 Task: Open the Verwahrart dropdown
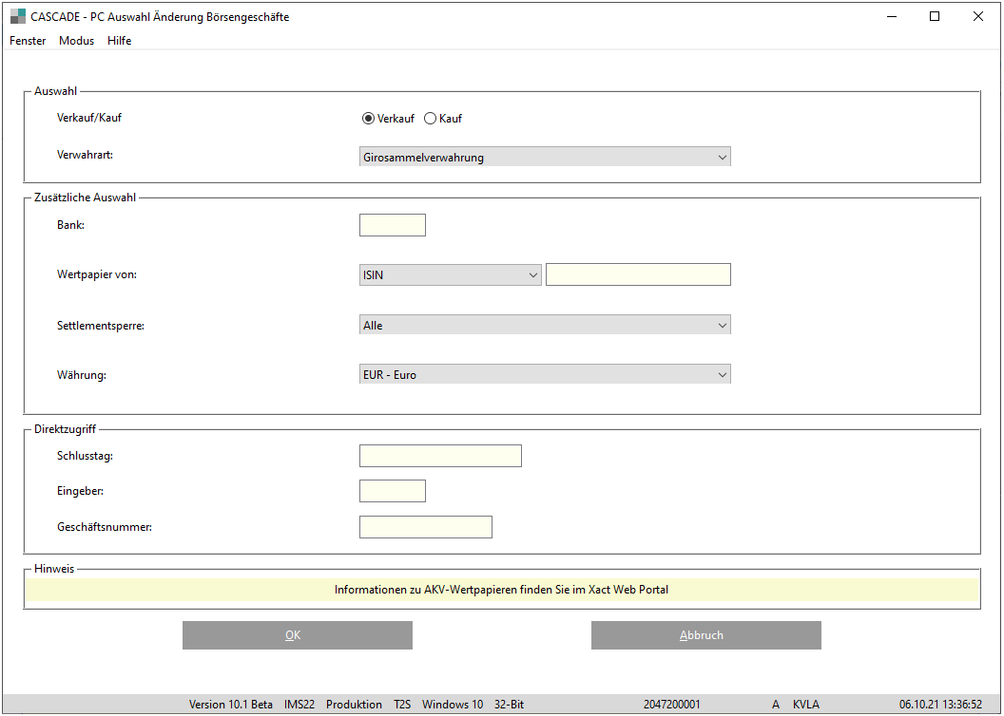(x=545, y=158)
